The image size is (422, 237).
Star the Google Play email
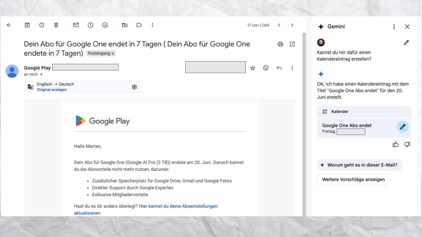coord(253,68)
